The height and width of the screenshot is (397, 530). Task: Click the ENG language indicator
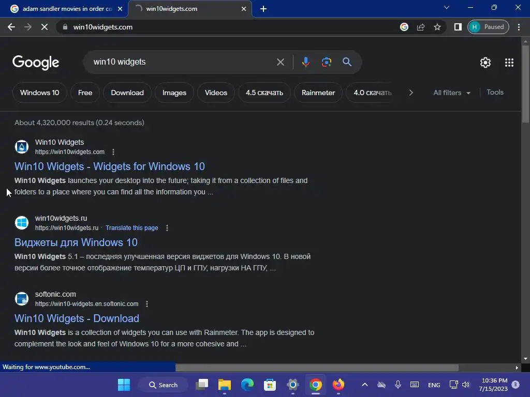click(x=434, y=385)
